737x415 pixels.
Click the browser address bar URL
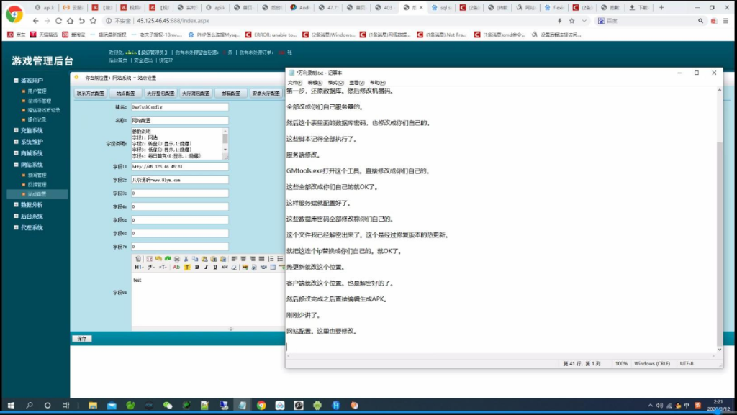pyautogui.click(x=173, y=21)
